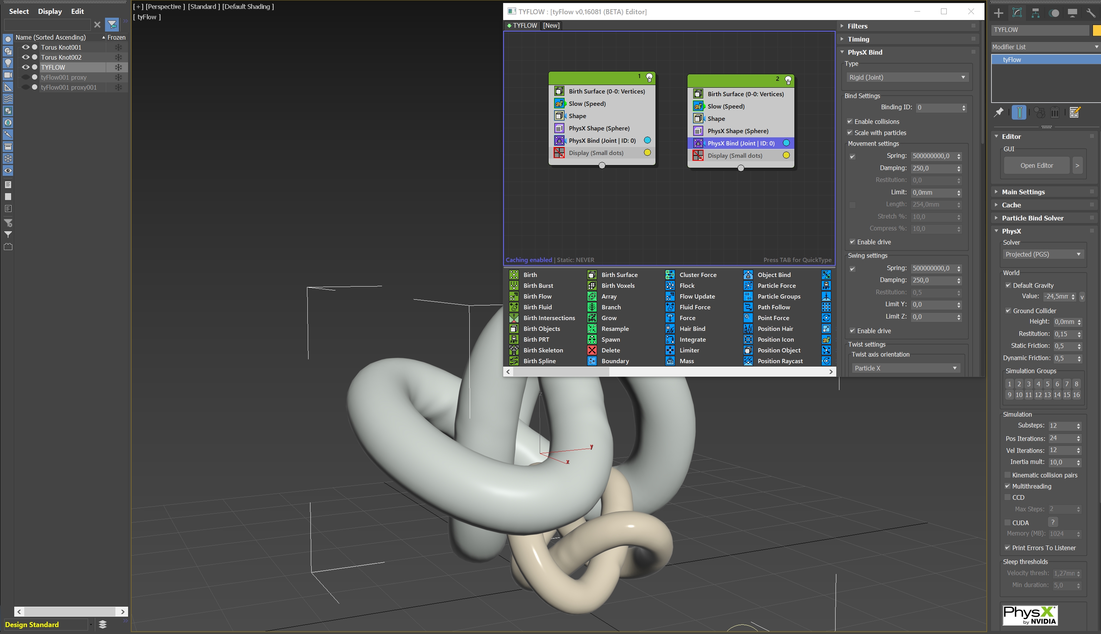Select the Cluster Force operator
This screenshot has width=1101, height=634.
(x=697, y=275)
